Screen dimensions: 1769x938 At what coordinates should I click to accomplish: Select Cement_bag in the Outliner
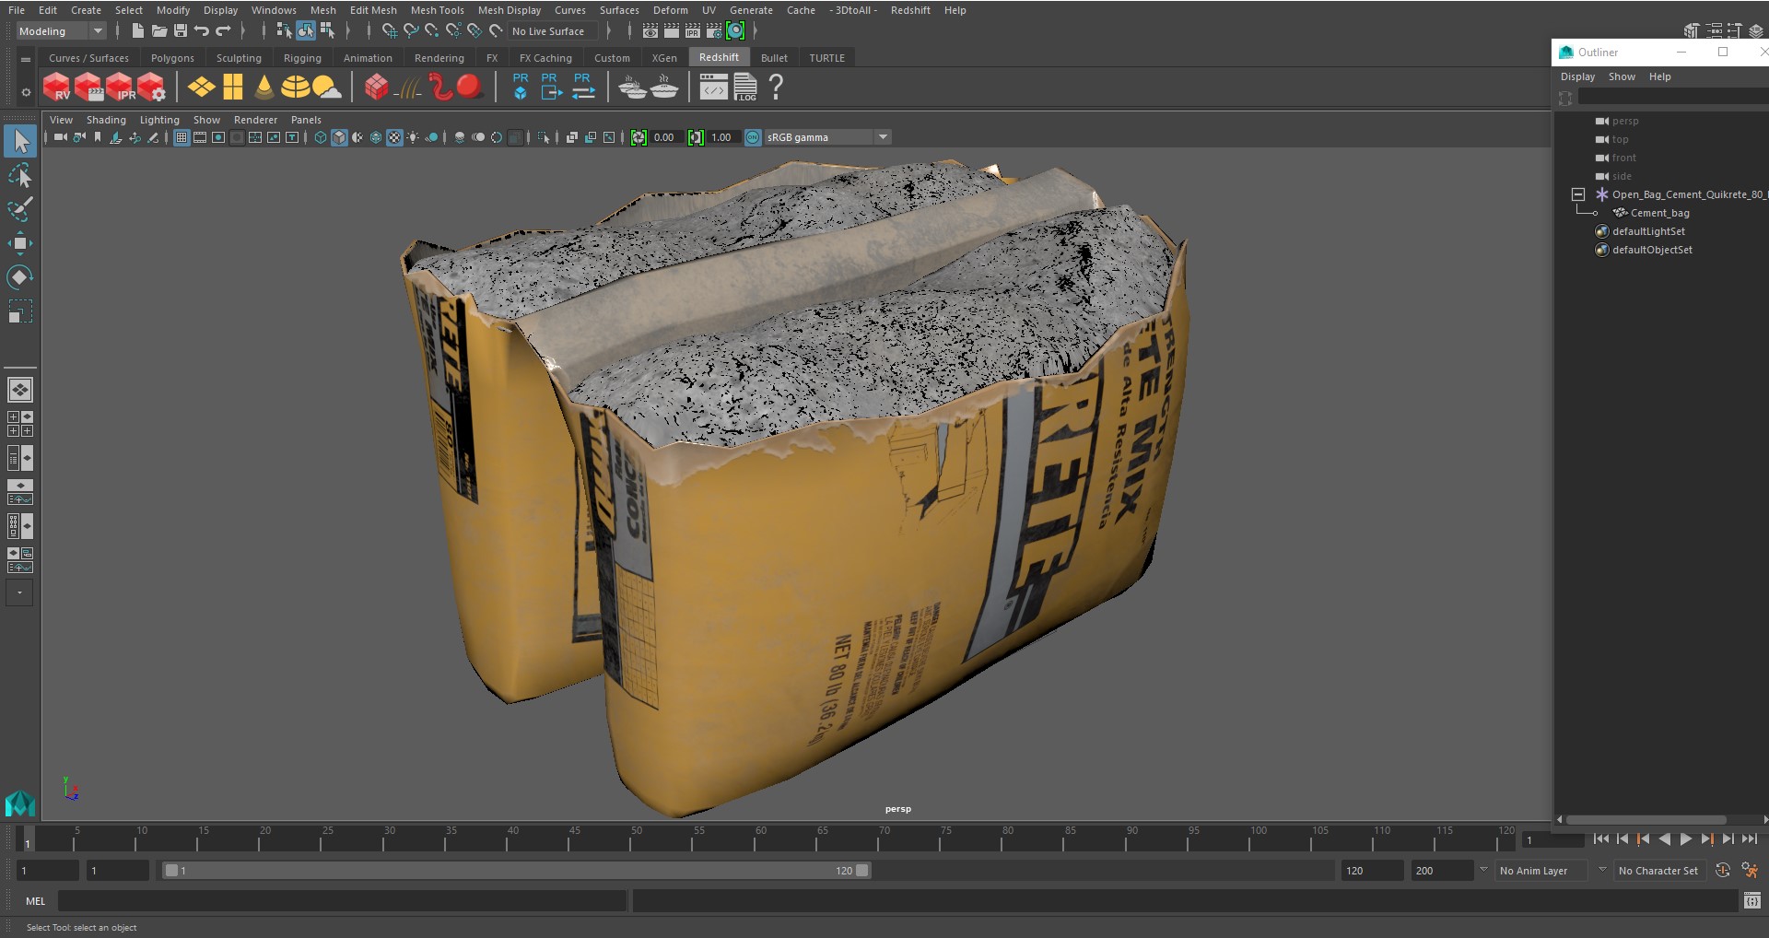tap(1659, 213)
